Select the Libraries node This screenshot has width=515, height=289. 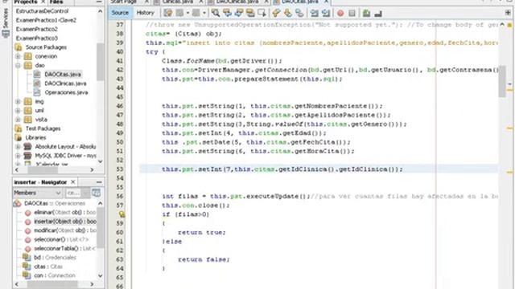tap(35, 137)
